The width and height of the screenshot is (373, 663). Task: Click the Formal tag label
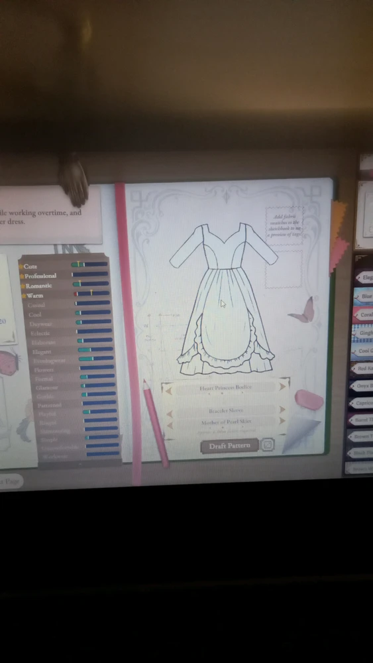click(x=44, y=379)
